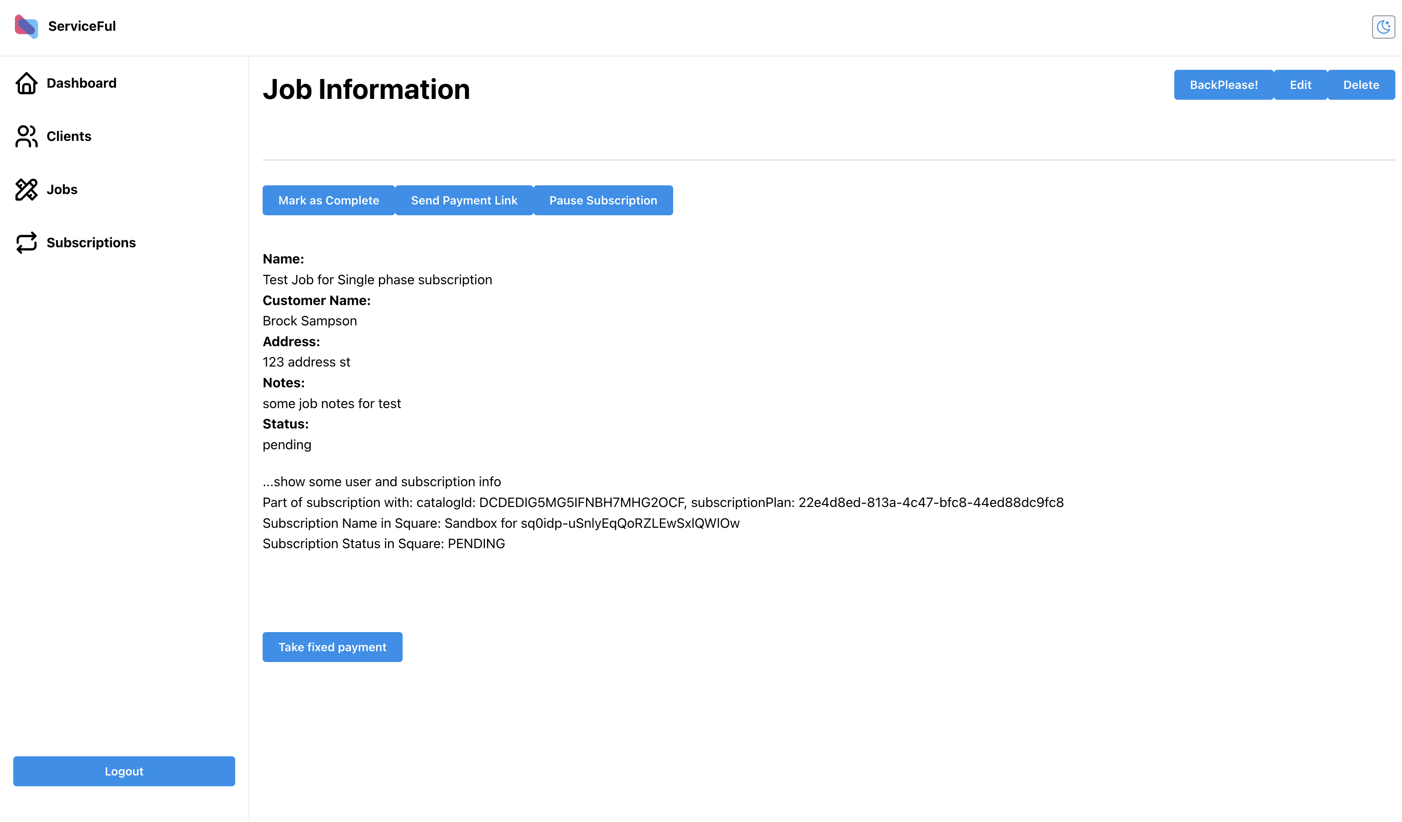Click the Subscriptions repeat-arrows icon
The width and height of the screenshot is (1402, 822).
click(26, 243)
